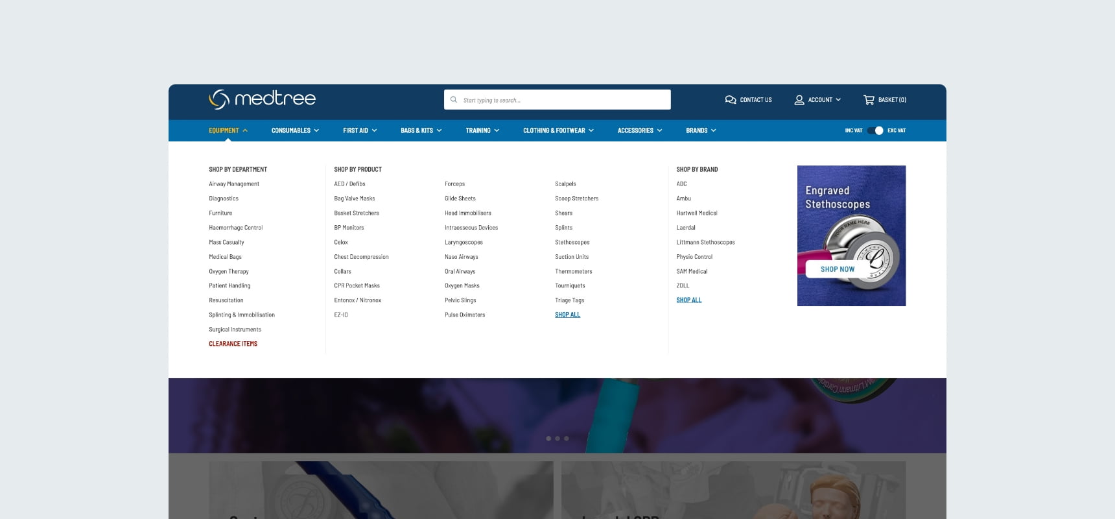The width and height of the screenshot is (1115, 519).
Task: Go to Chest Decompression products
Action: [x=361, y=257]
